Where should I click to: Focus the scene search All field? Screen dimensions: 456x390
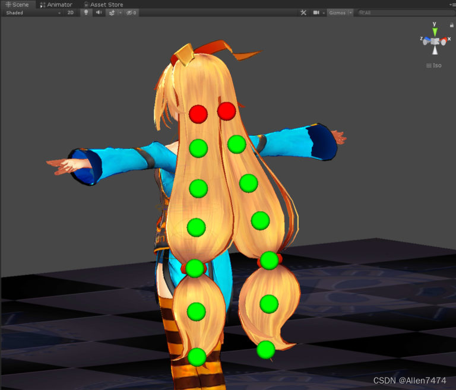pos(406,12)
